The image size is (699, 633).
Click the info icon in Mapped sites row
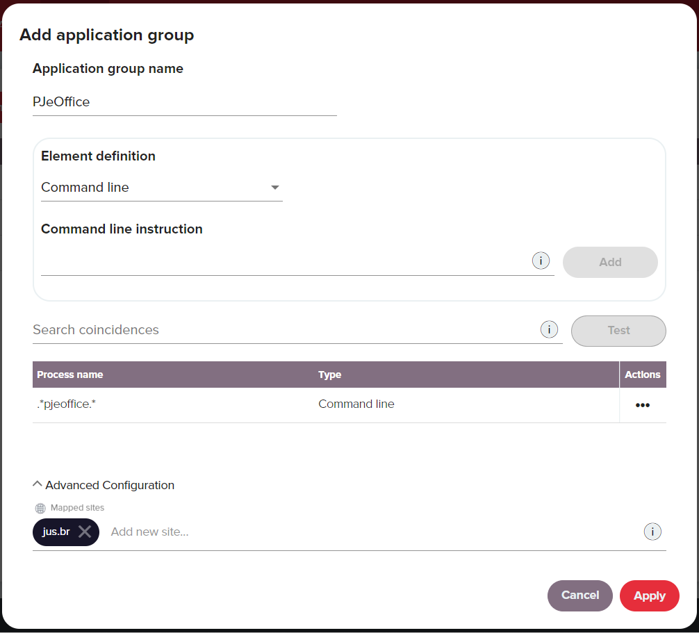pyautogui.click(x=652, y=532)
